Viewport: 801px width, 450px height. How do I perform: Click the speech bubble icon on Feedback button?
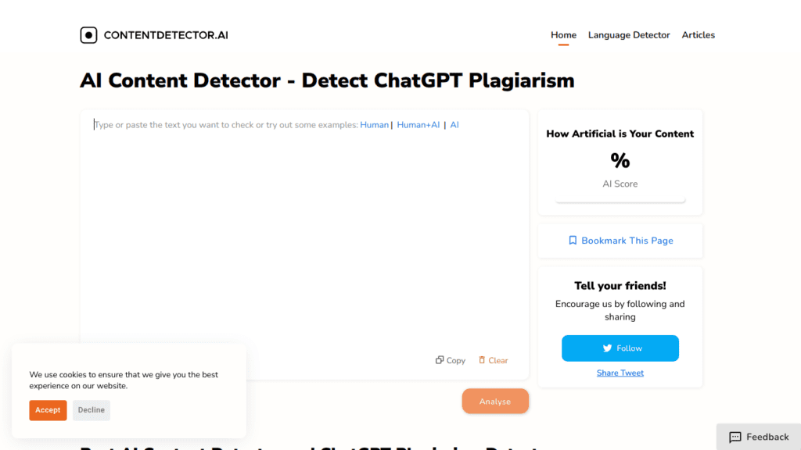click(736, 437)
